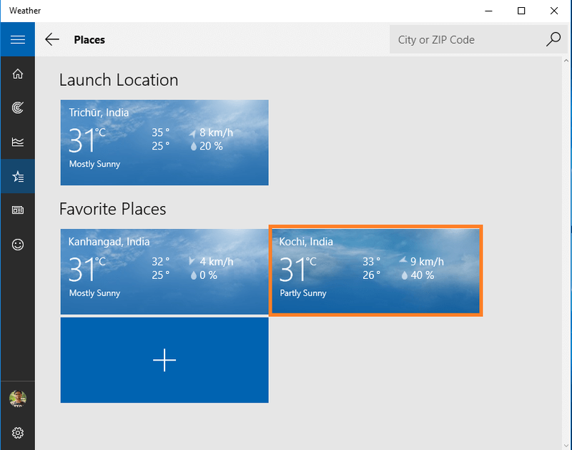Open the Trichūr, India weather tile
572x450 pixels.
tap(164, 142)
